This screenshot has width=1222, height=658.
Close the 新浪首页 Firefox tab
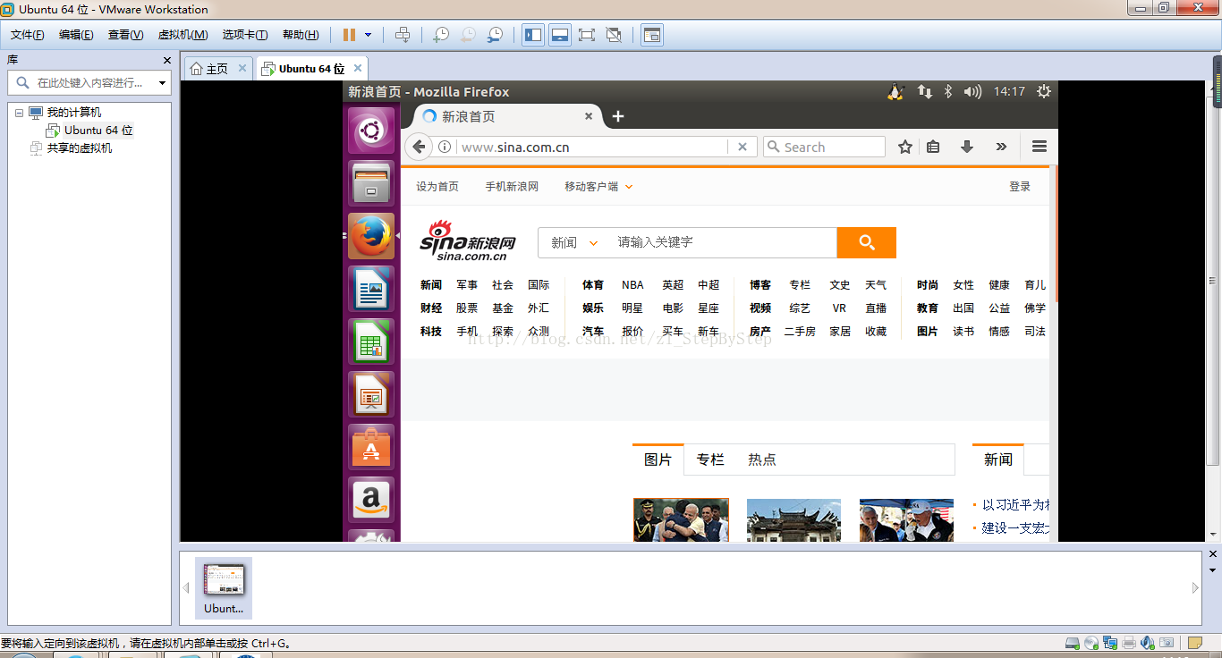coord(589,116)
